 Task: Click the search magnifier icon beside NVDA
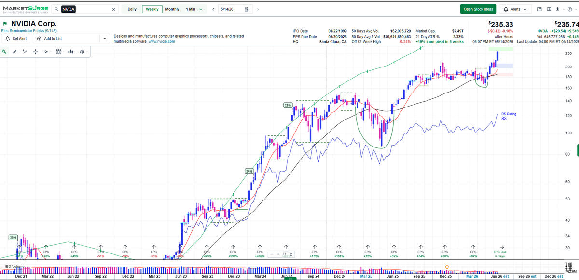(56, 9)
